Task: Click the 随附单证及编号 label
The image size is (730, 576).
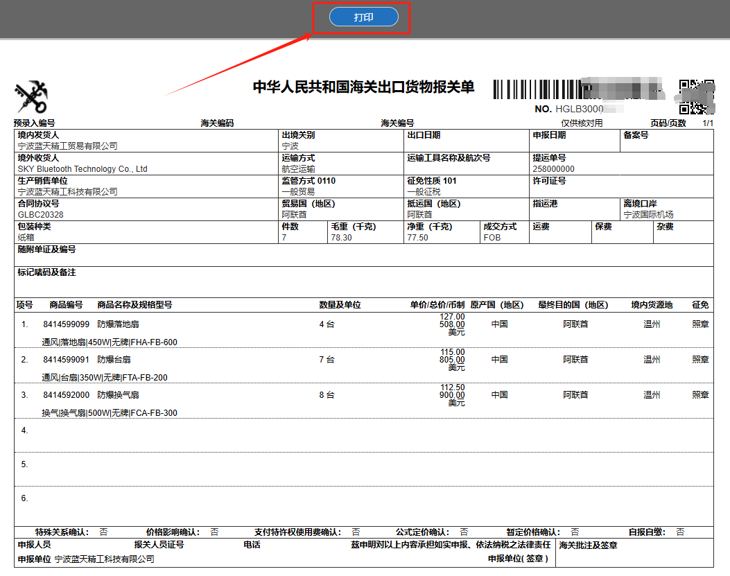Action: (x=46, y=250)
